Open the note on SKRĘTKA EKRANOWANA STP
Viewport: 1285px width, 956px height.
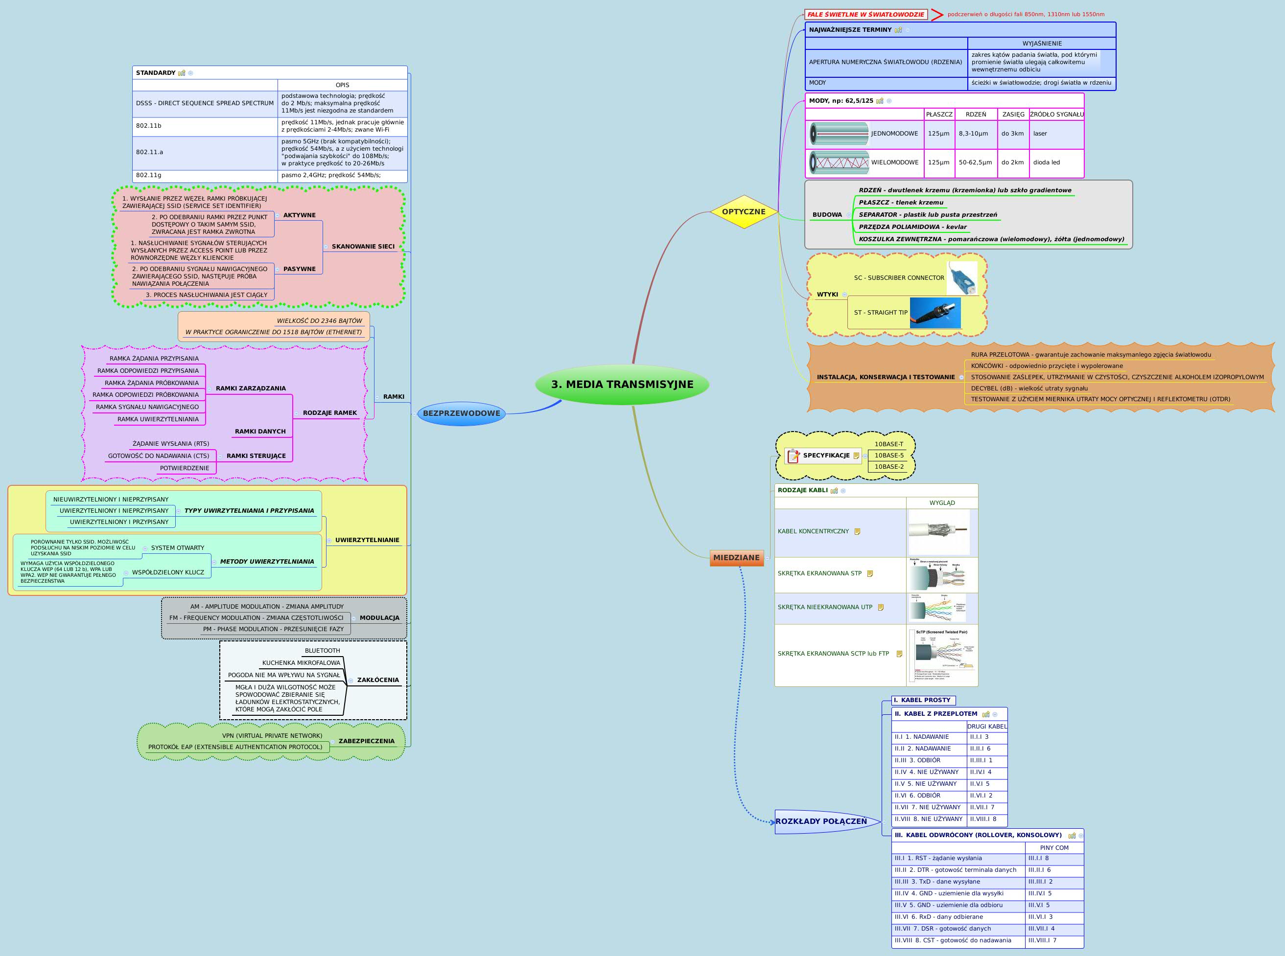pyautogui.click(x=870, y=574)
